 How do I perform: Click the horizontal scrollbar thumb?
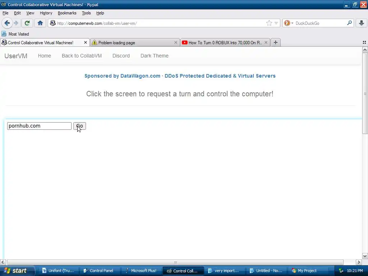pos(175,262)
